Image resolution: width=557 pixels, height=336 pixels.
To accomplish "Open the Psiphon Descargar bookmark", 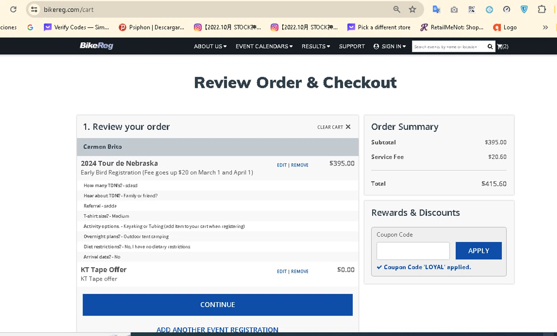I will point(152,27).
